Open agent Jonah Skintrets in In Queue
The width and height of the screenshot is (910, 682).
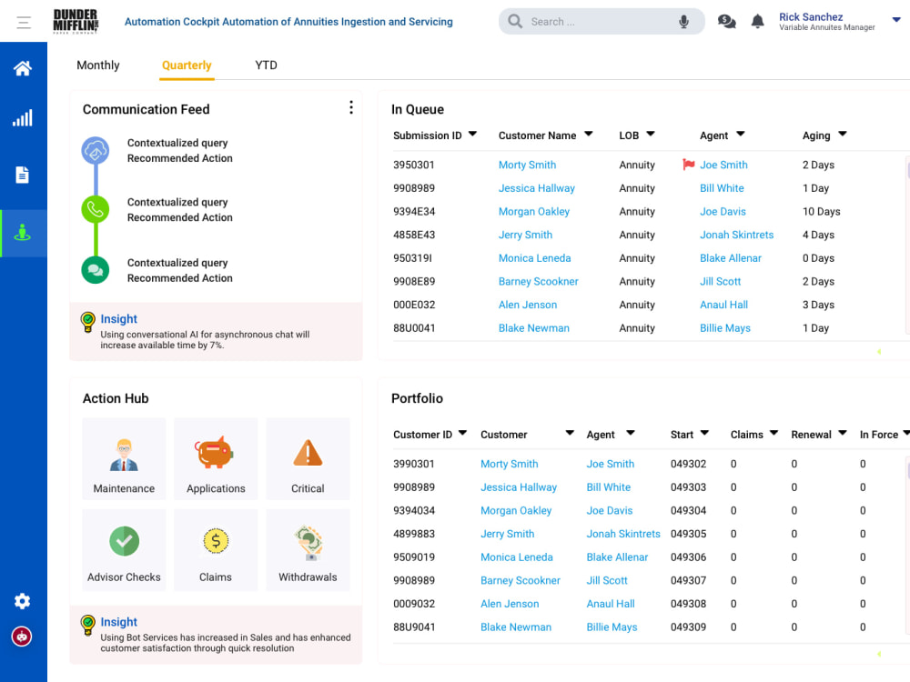tap(736, 235)
